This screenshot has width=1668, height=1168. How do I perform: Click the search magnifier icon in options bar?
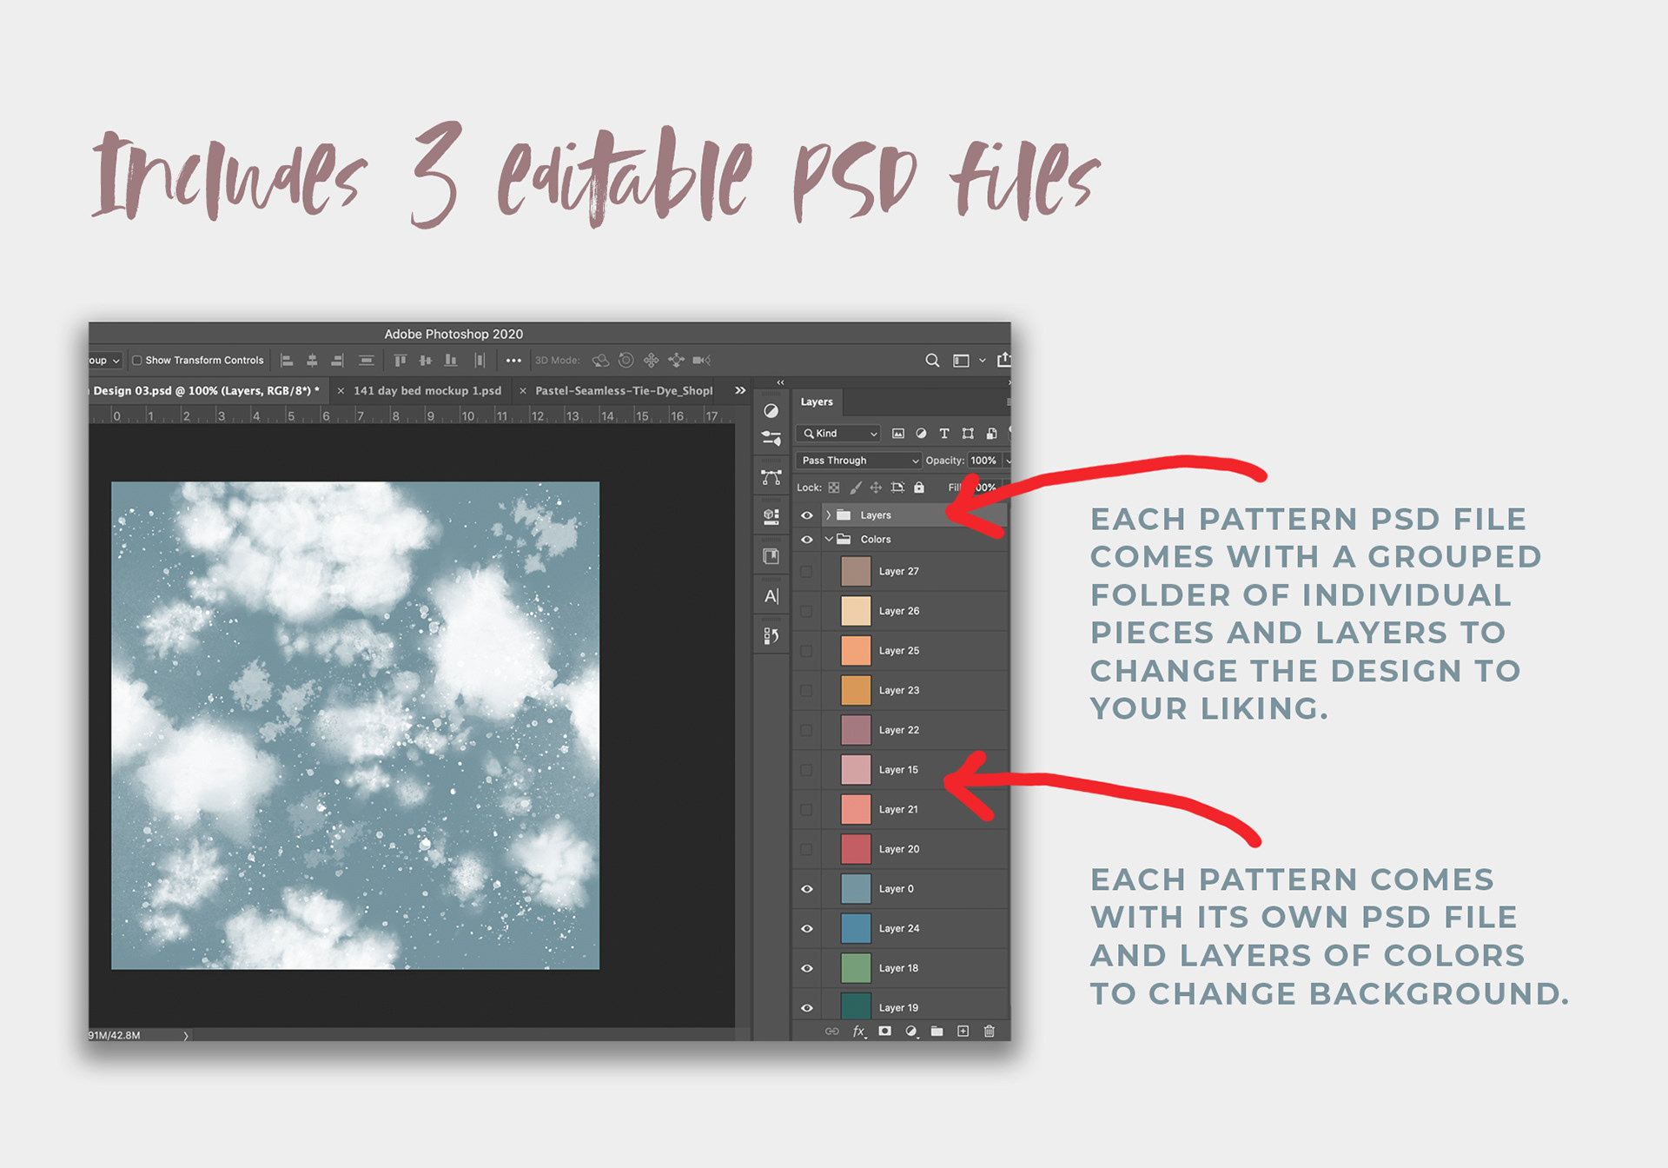click(x=932, y=360)
